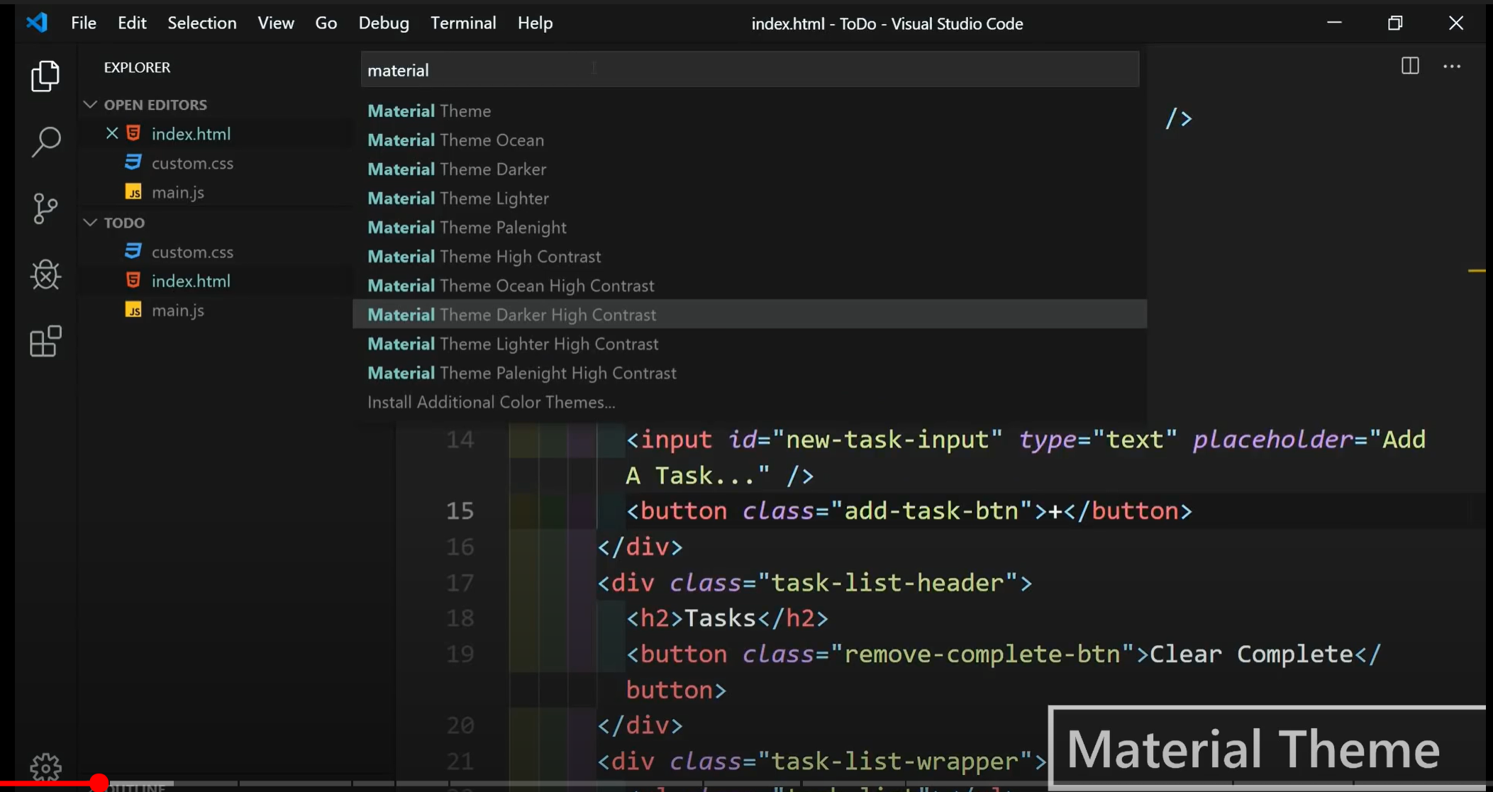
Task: Open main.js in the TODO folder
Action: click(177, 311)
